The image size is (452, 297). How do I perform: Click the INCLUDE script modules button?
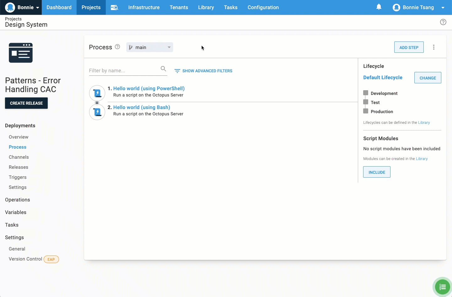(377, 172)
